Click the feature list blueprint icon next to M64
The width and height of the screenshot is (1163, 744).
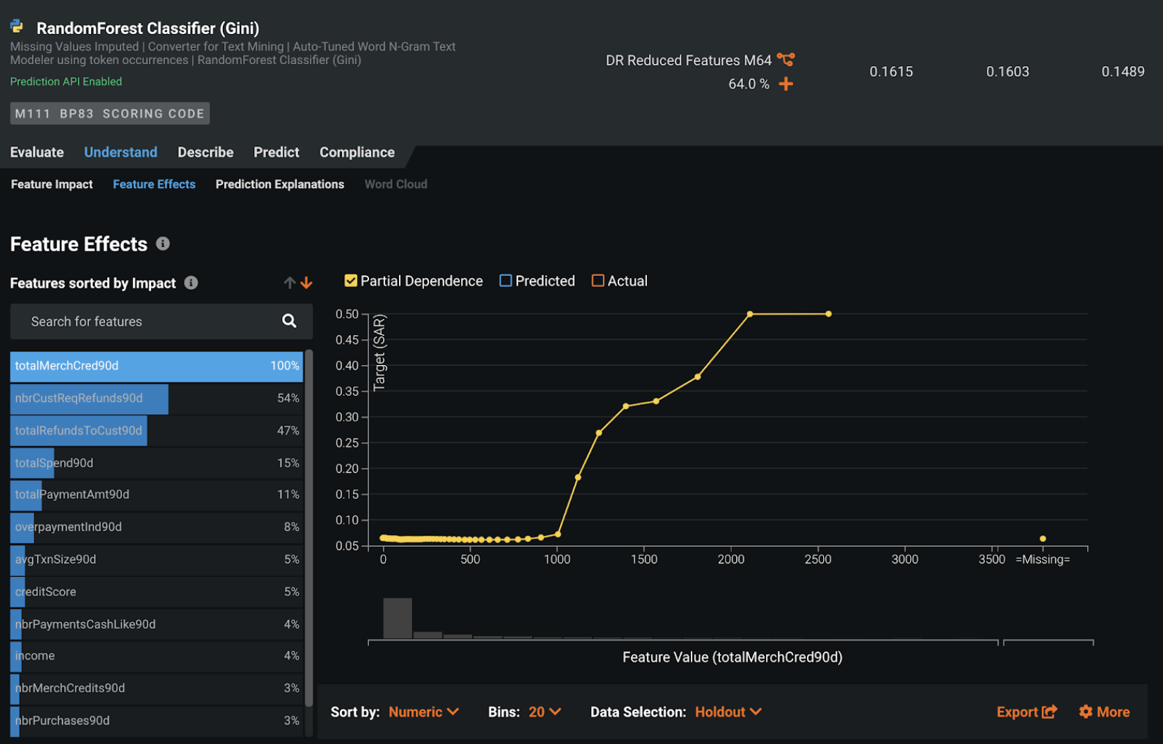(x=786, y=60)
